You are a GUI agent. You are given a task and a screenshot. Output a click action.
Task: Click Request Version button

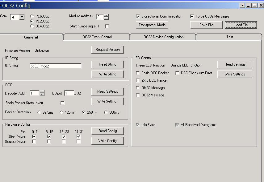(x=107, y=50)
